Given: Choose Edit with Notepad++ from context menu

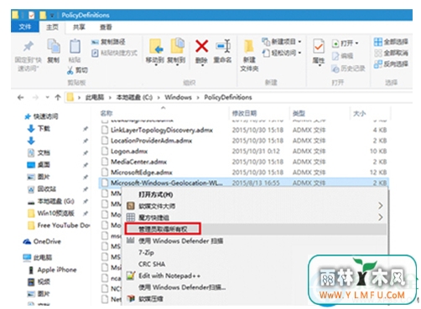Looking at the screenshot, I should [x=169, y=276].
